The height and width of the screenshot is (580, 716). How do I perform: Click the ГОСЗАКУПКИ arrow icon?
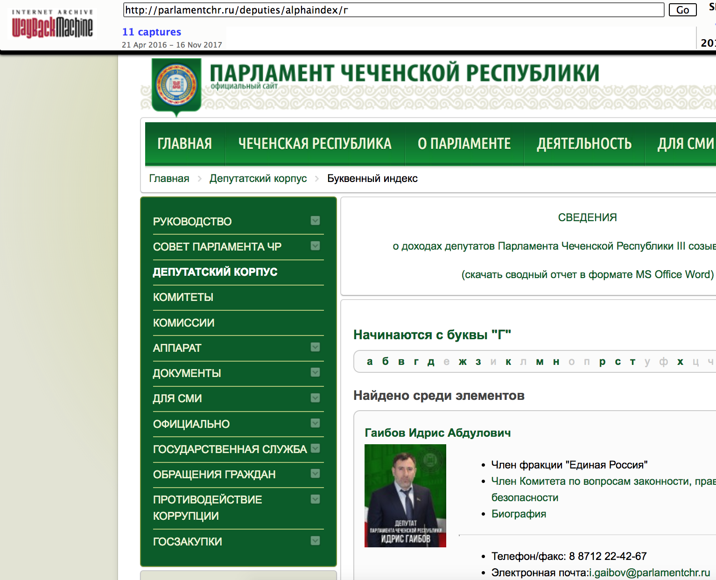[x=316, y=541]
